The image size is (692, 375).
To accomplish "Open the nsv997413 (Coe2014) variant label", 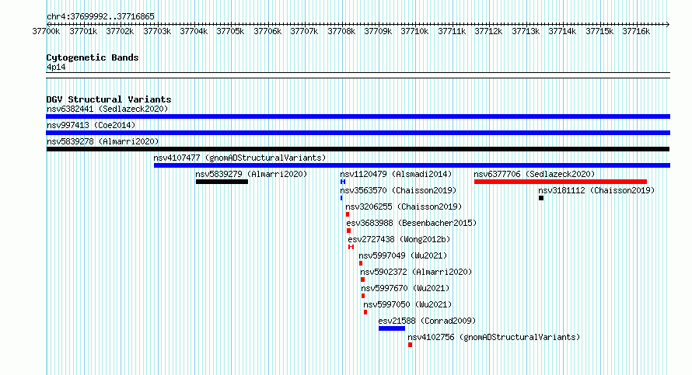I will [x=91, y=125].
